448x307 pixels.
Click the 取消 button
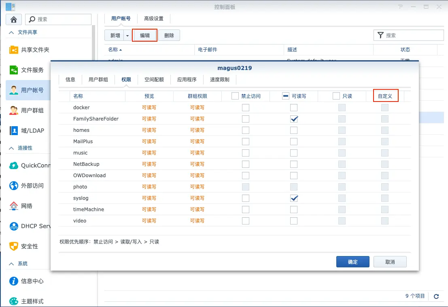(390, 262)
